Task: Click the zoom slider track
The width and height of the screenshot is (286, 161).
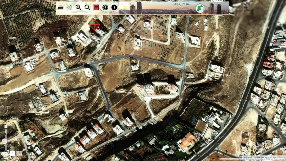Action: point(6,140)
